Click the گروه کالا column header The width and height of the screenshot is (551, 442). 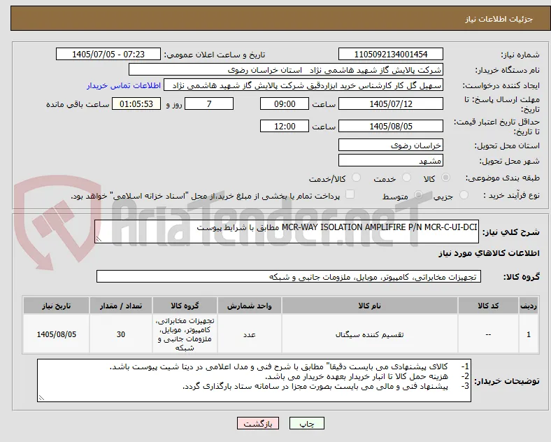[185, 306]
